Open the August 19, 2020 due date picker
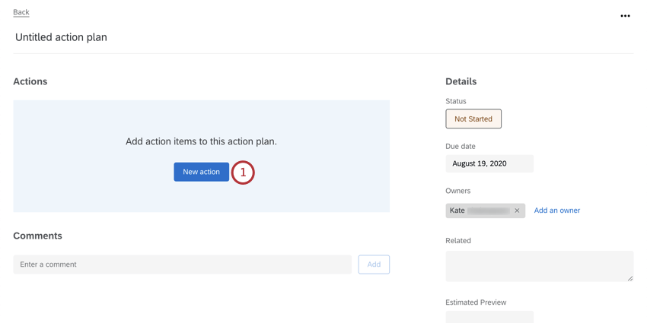This screenshot has height=323, width=647. click(489, 163)
